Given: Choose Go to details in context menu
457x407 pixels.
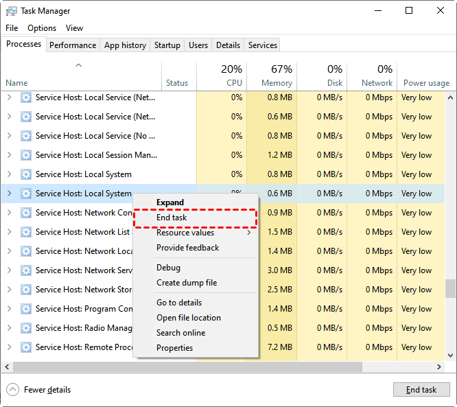Looking at the screenshot, I should pos(179,303).
